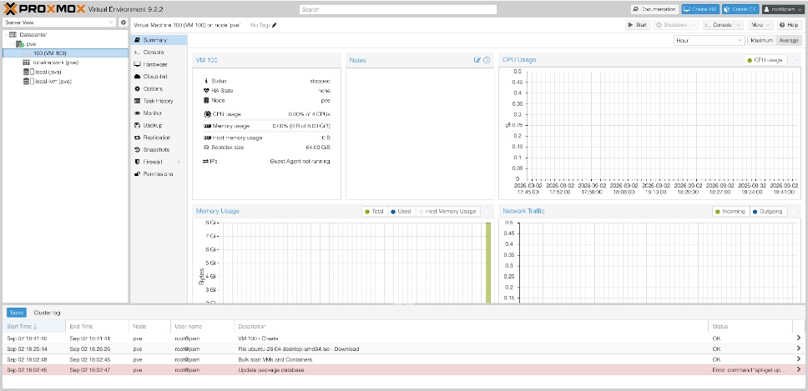
Task: Select the Update package database error row
Action: [x=404, y=370]
